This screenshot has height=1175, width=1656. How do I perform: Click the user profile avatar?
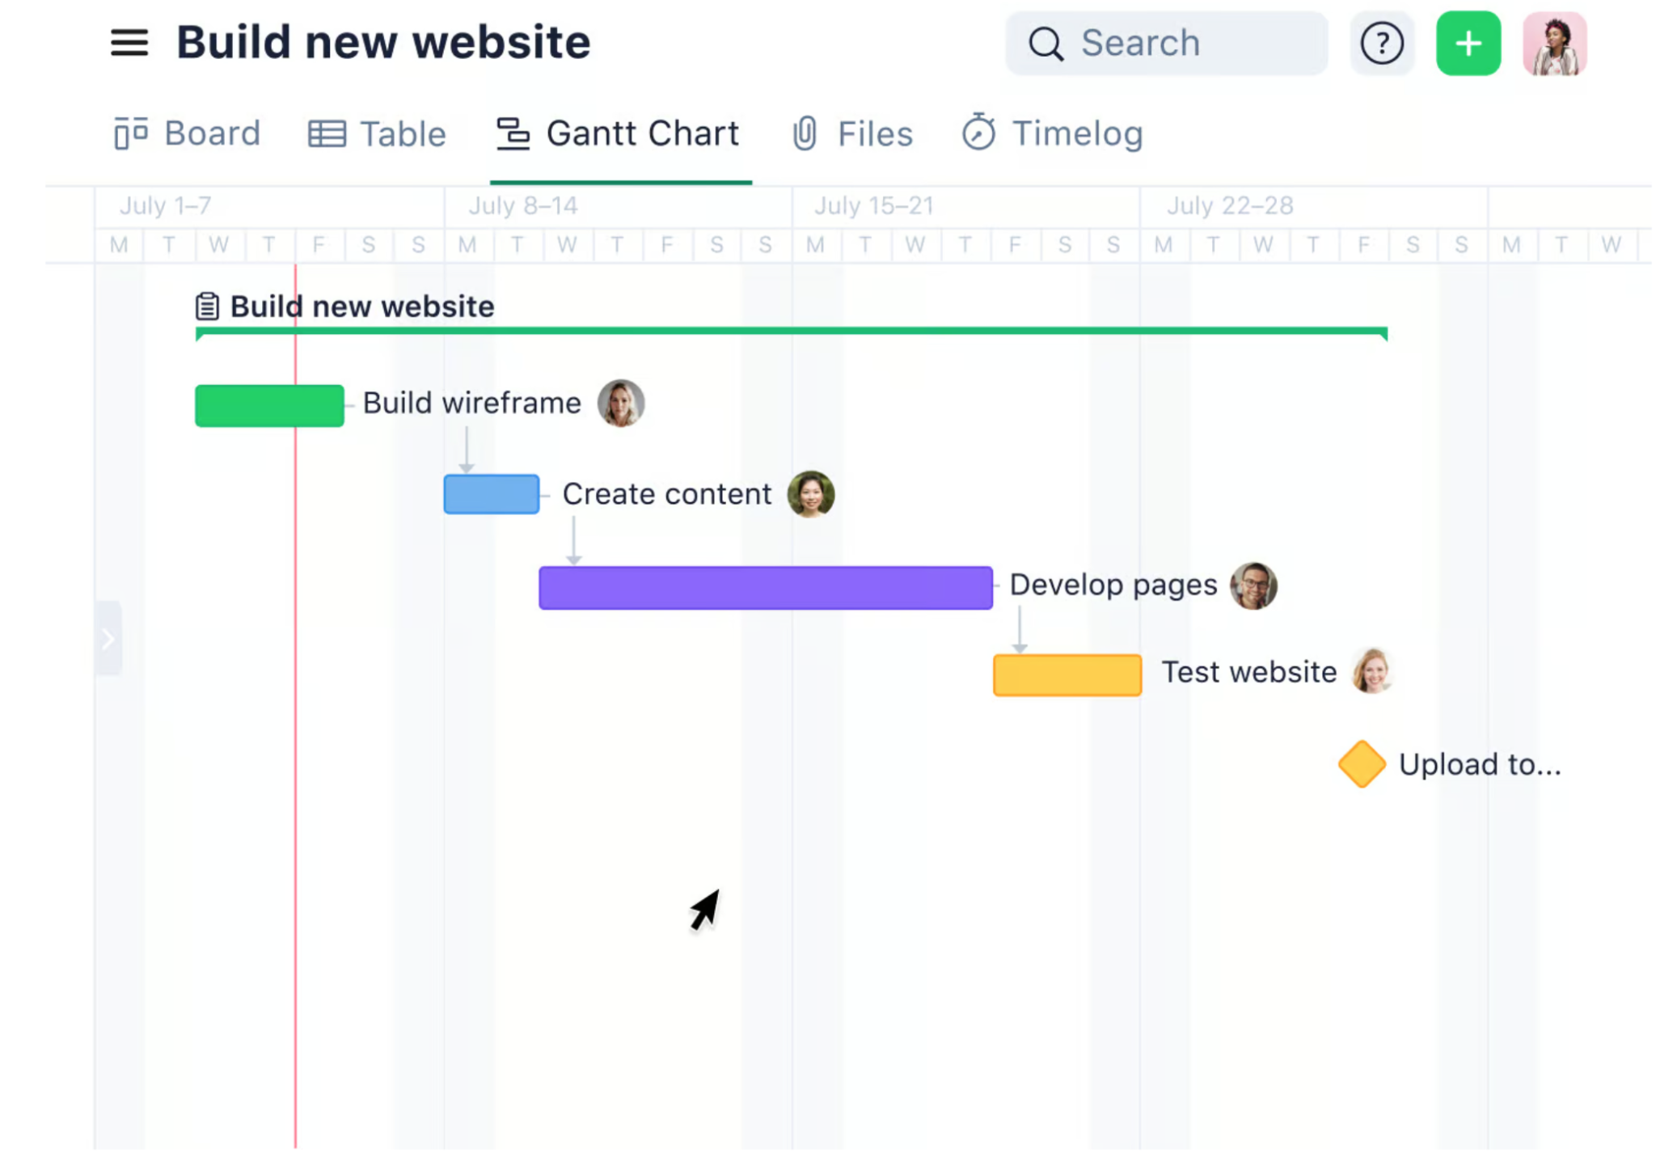(1554, 43)
